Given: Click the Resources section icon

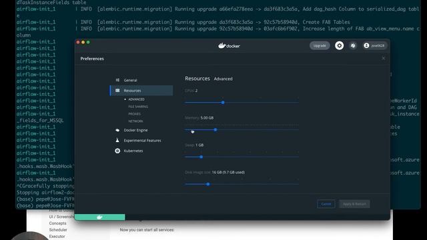Looking at the screenshot, I should 117,91.
